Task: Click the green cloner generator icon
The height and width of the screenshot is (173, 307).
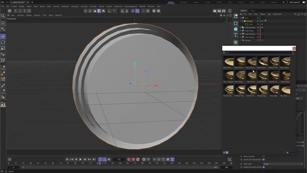Action: (x=236, y=42)
